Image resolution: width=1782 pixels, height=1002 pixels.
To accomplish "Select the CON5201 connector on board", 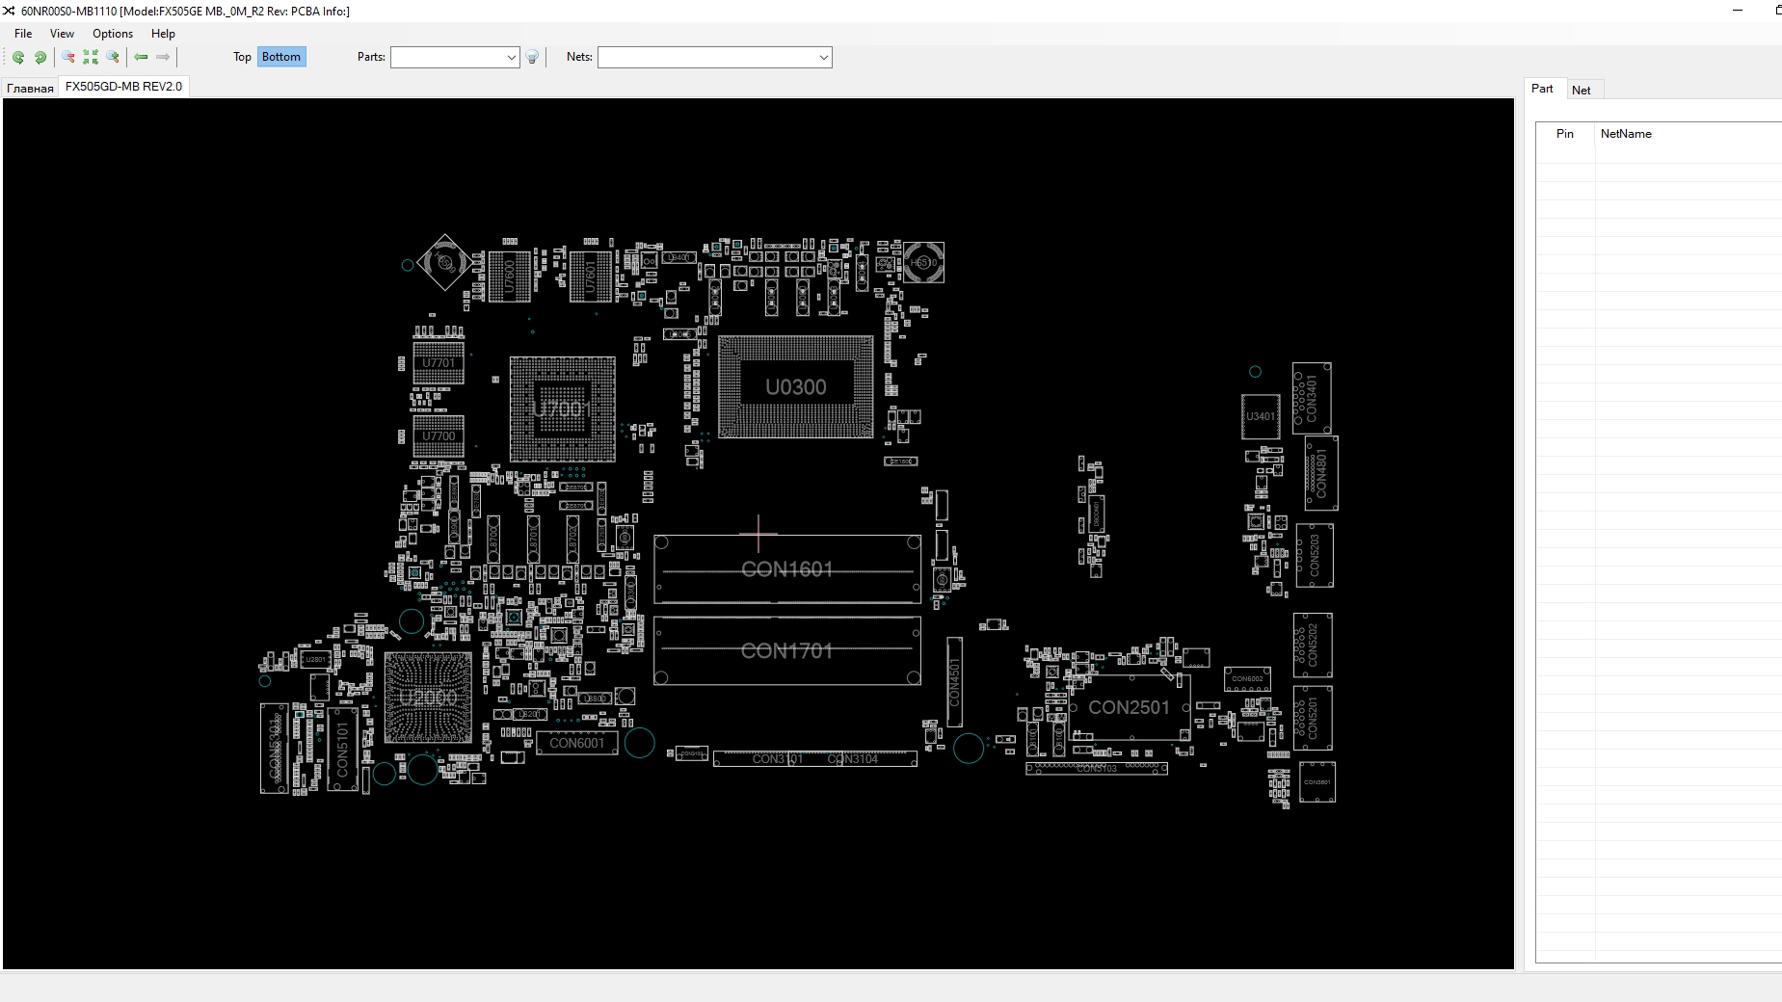I will coord(1313,718).
